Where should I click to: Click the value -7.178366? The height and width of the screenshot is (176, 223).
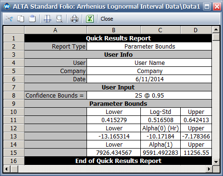[196, 137]
